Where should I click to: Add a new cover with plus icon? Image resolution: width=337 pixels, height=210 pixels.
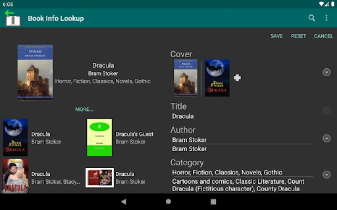pyautogui.click(x=237, y=78)
